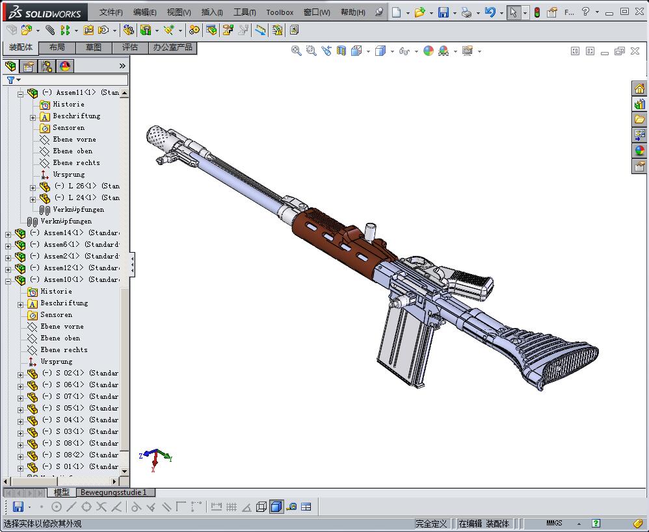Image resolution: width=649 pixels, height=532 pixels.
Task: Toggle the Select cursor tool
Action: pyautogui.click(x=514, y=12)
